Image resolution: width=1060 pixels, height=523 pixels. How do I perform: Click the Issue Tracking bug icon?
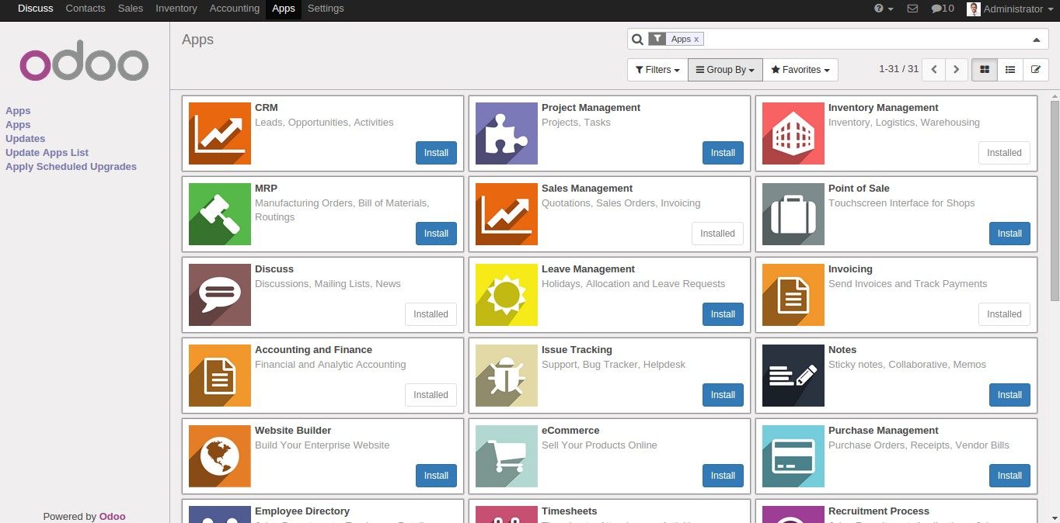click(x=507, y=376)
